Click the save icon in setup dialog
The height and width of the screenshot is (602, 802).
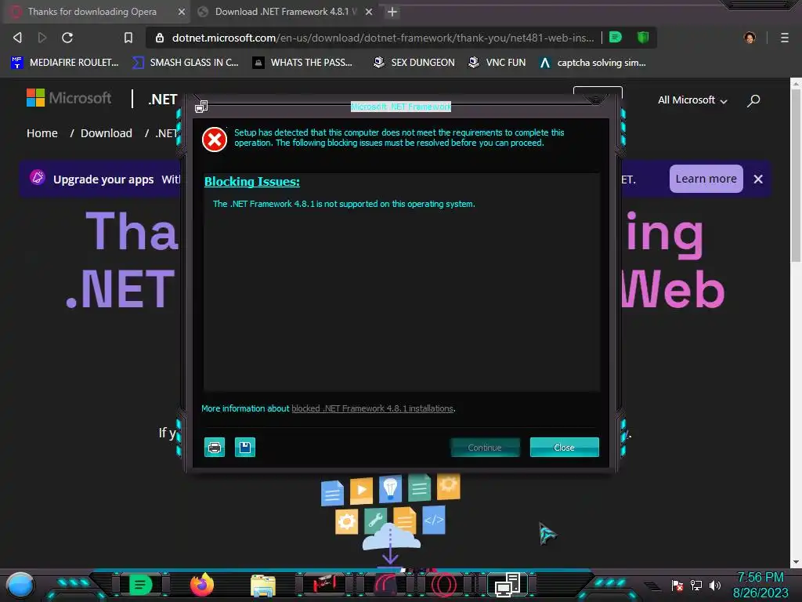pos(245,448)
